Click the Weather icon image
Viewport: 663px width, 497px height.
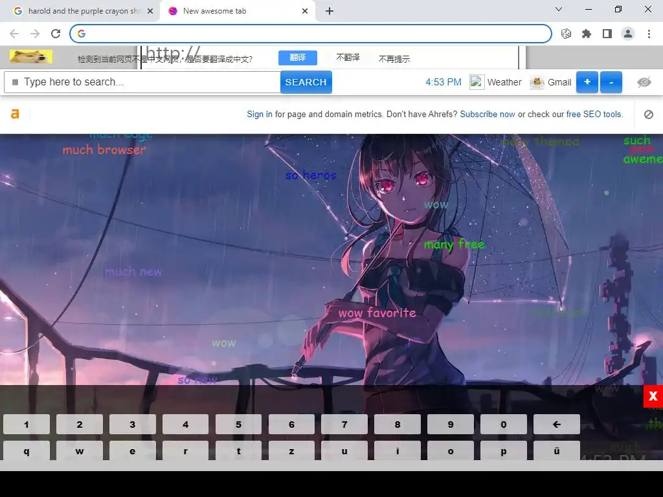(x=477, y=82)
